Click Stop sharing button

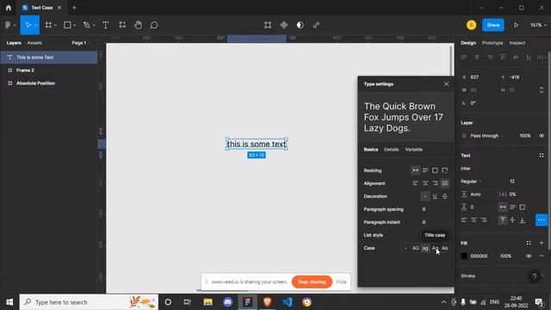312,282
